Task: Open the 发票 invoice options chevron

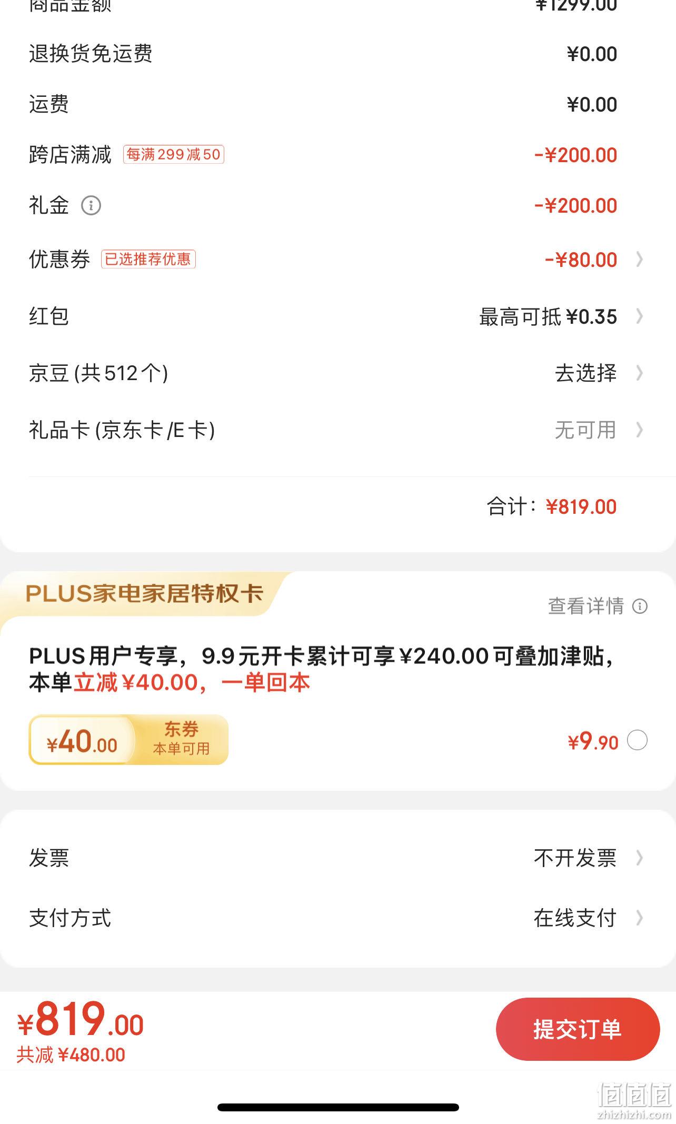Action: tap(639, 858)
